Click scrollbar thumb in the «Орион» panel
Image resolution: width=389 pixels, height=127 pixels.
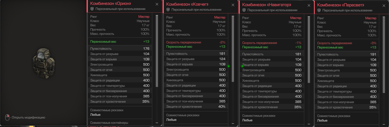pos(157,50)
